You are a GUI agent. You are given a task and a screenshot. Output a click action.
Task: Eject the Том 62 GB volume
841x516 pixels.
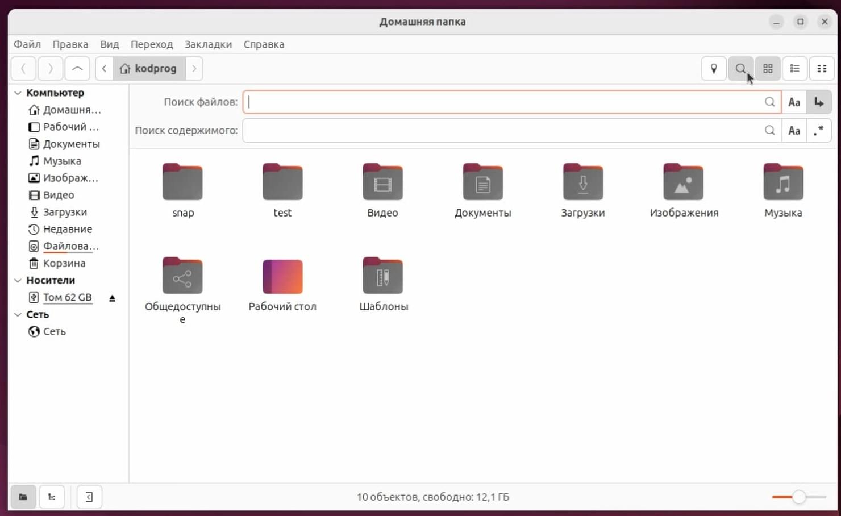[x=112, y=298]
